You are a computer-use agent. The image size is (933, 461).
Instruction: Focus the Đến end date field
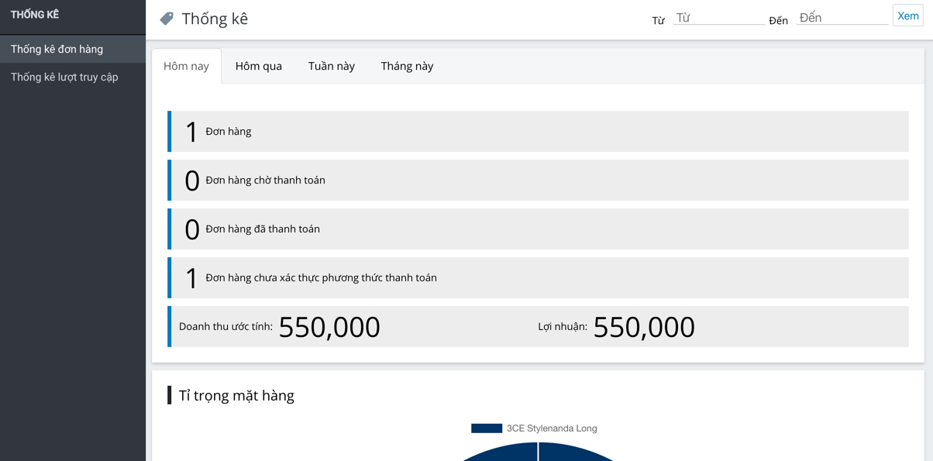[x=842, y=17]
